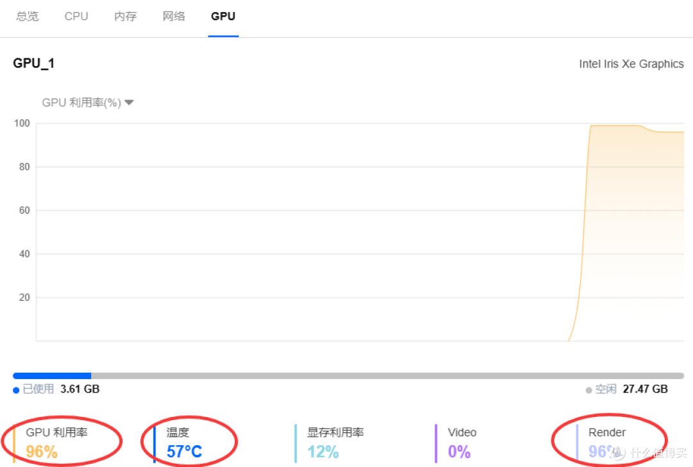Click the Intel Iris Xe Graphics label

coord(631,64)
